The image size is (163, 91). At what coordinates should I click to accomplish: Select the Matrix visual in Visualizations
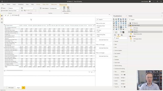tap(121, 27)
